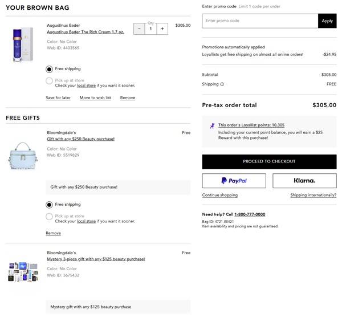Select Free shipping for the $250 gift

(x=49, y=205)
